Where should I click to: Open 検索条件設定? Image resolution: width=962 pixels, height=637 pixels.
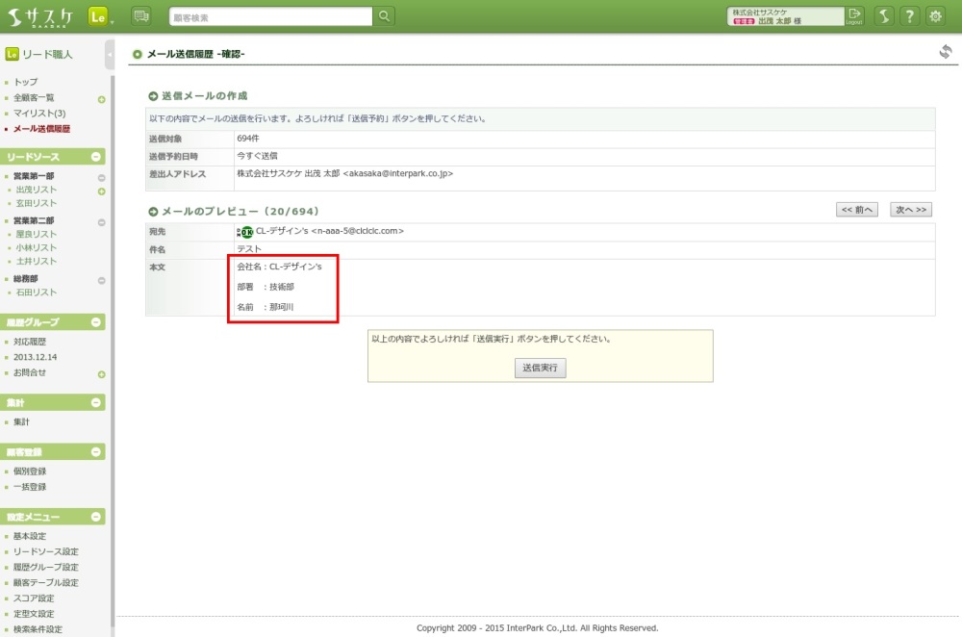(x=38, y=629)
